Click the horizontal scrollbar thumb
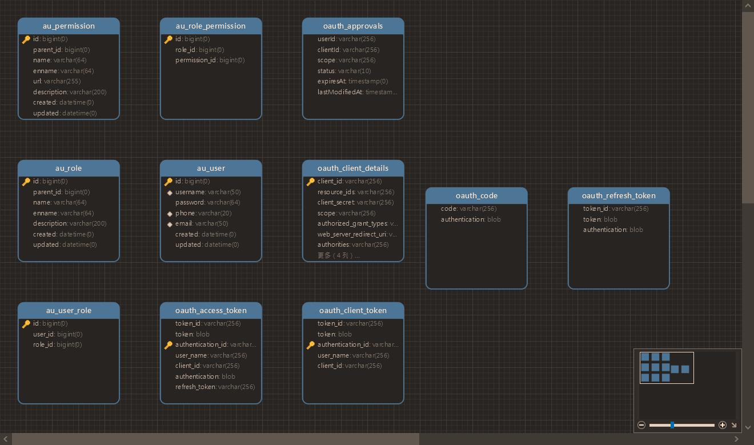 pos(215,439)
